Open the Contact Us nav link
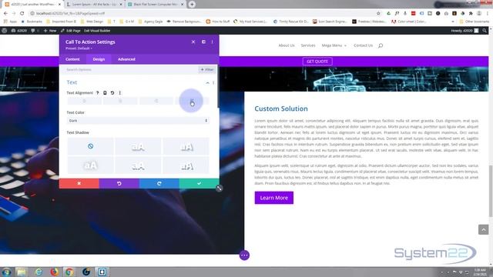This screenshot has height=277, width=493. [x=363, y=45]
